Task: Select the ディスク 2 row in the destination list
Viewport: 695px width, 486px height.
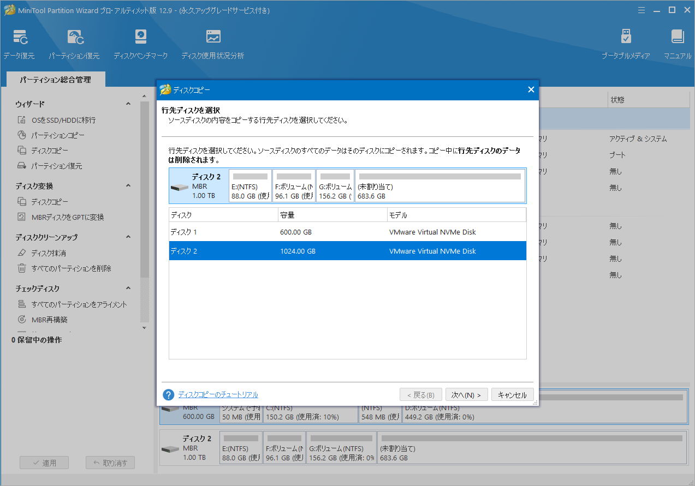Action: (347, 251)
